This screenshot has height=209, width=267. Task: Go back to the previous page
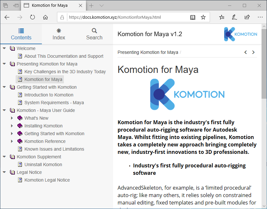click(7, 17)
